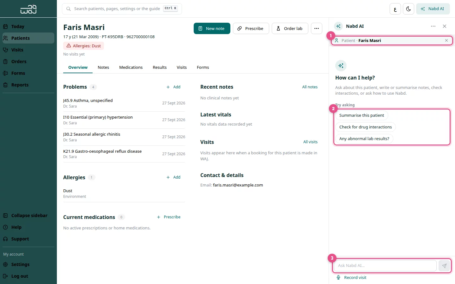This screenshot has width=455, height=284.
Task: Open the Today sidebar page
Action: [28, 27]
